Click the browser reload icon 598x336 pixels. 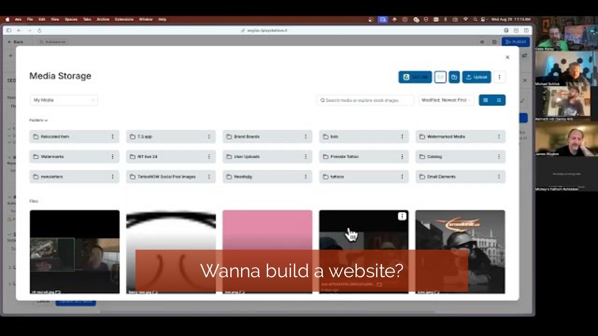(x=39, y=30)
